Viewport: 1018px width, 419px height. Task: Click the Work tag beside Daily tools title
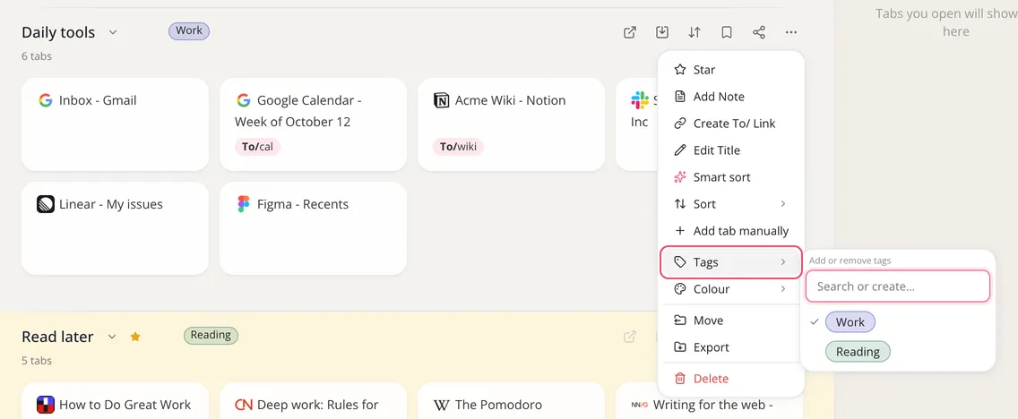[189, 31]
